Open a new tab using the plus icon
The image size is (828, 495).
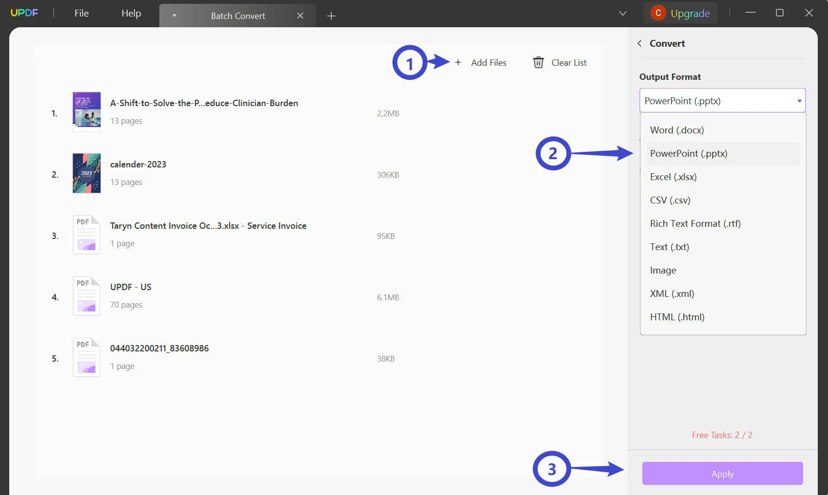click(331, 16)
